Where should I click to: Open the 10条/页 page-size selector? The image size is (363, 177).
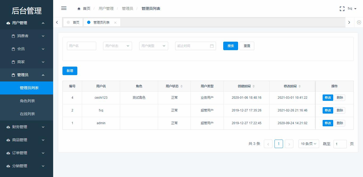309,144
